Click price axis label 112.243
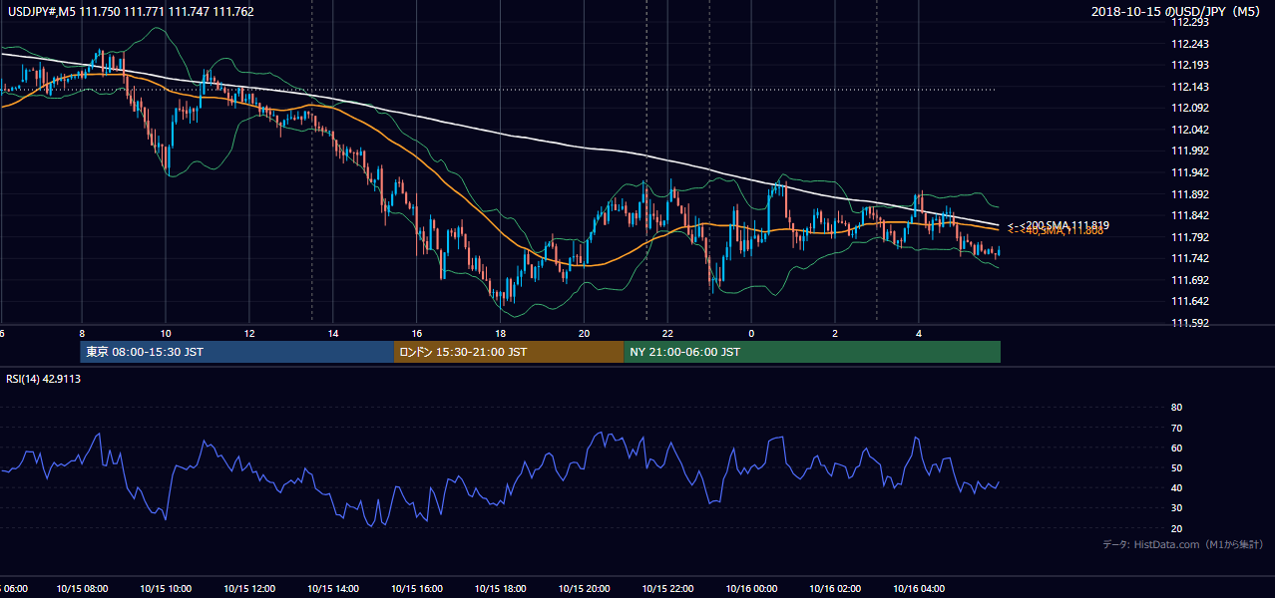 [x=1192, y=44]
